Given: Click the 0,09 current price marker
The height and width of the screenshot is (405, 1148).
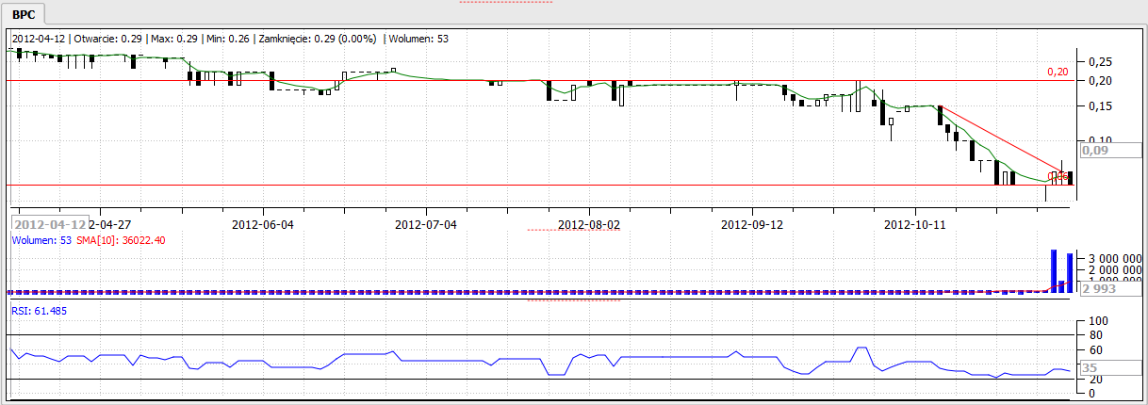Looking at the screenshot, I should (x=1095, y=150).
